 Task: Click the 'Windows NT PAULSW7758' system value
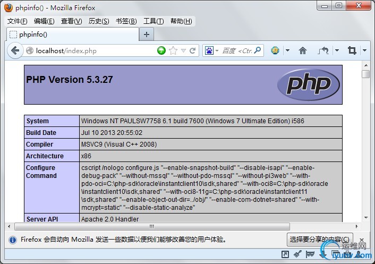192,121
